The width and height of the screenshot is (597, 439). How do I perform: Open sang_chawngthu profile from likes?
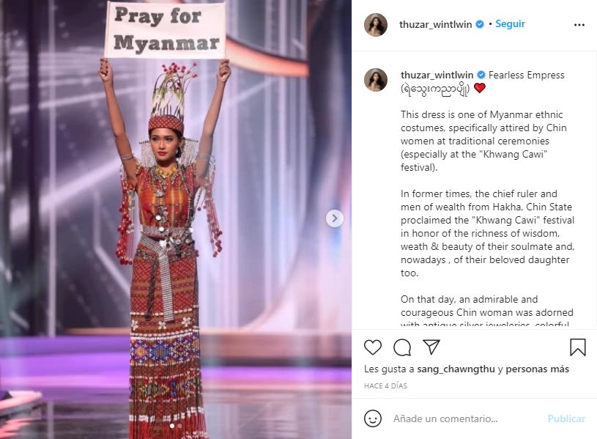[456, 369]
